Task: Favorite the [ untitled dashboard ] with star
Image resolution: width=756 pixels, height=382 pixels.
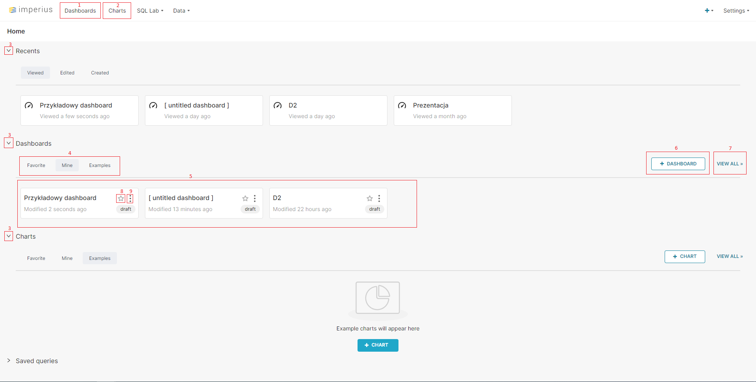Action: click(x=245, y=198)
